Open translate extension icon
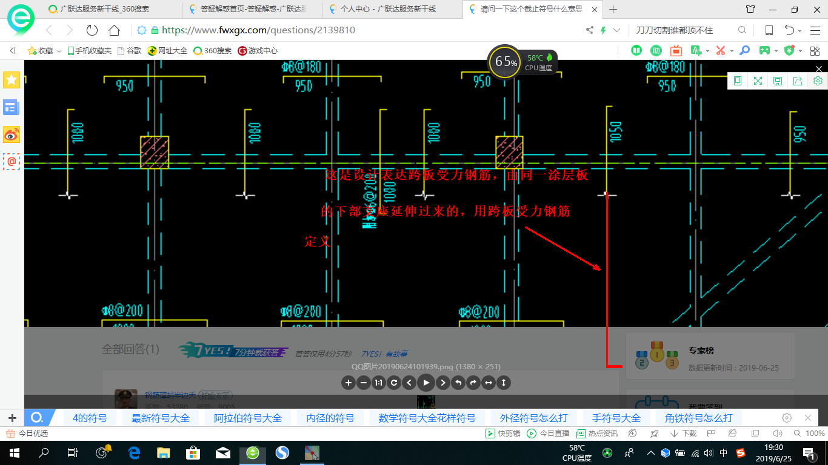This screenshot has height=465, width=828. [x=695, y=51]
